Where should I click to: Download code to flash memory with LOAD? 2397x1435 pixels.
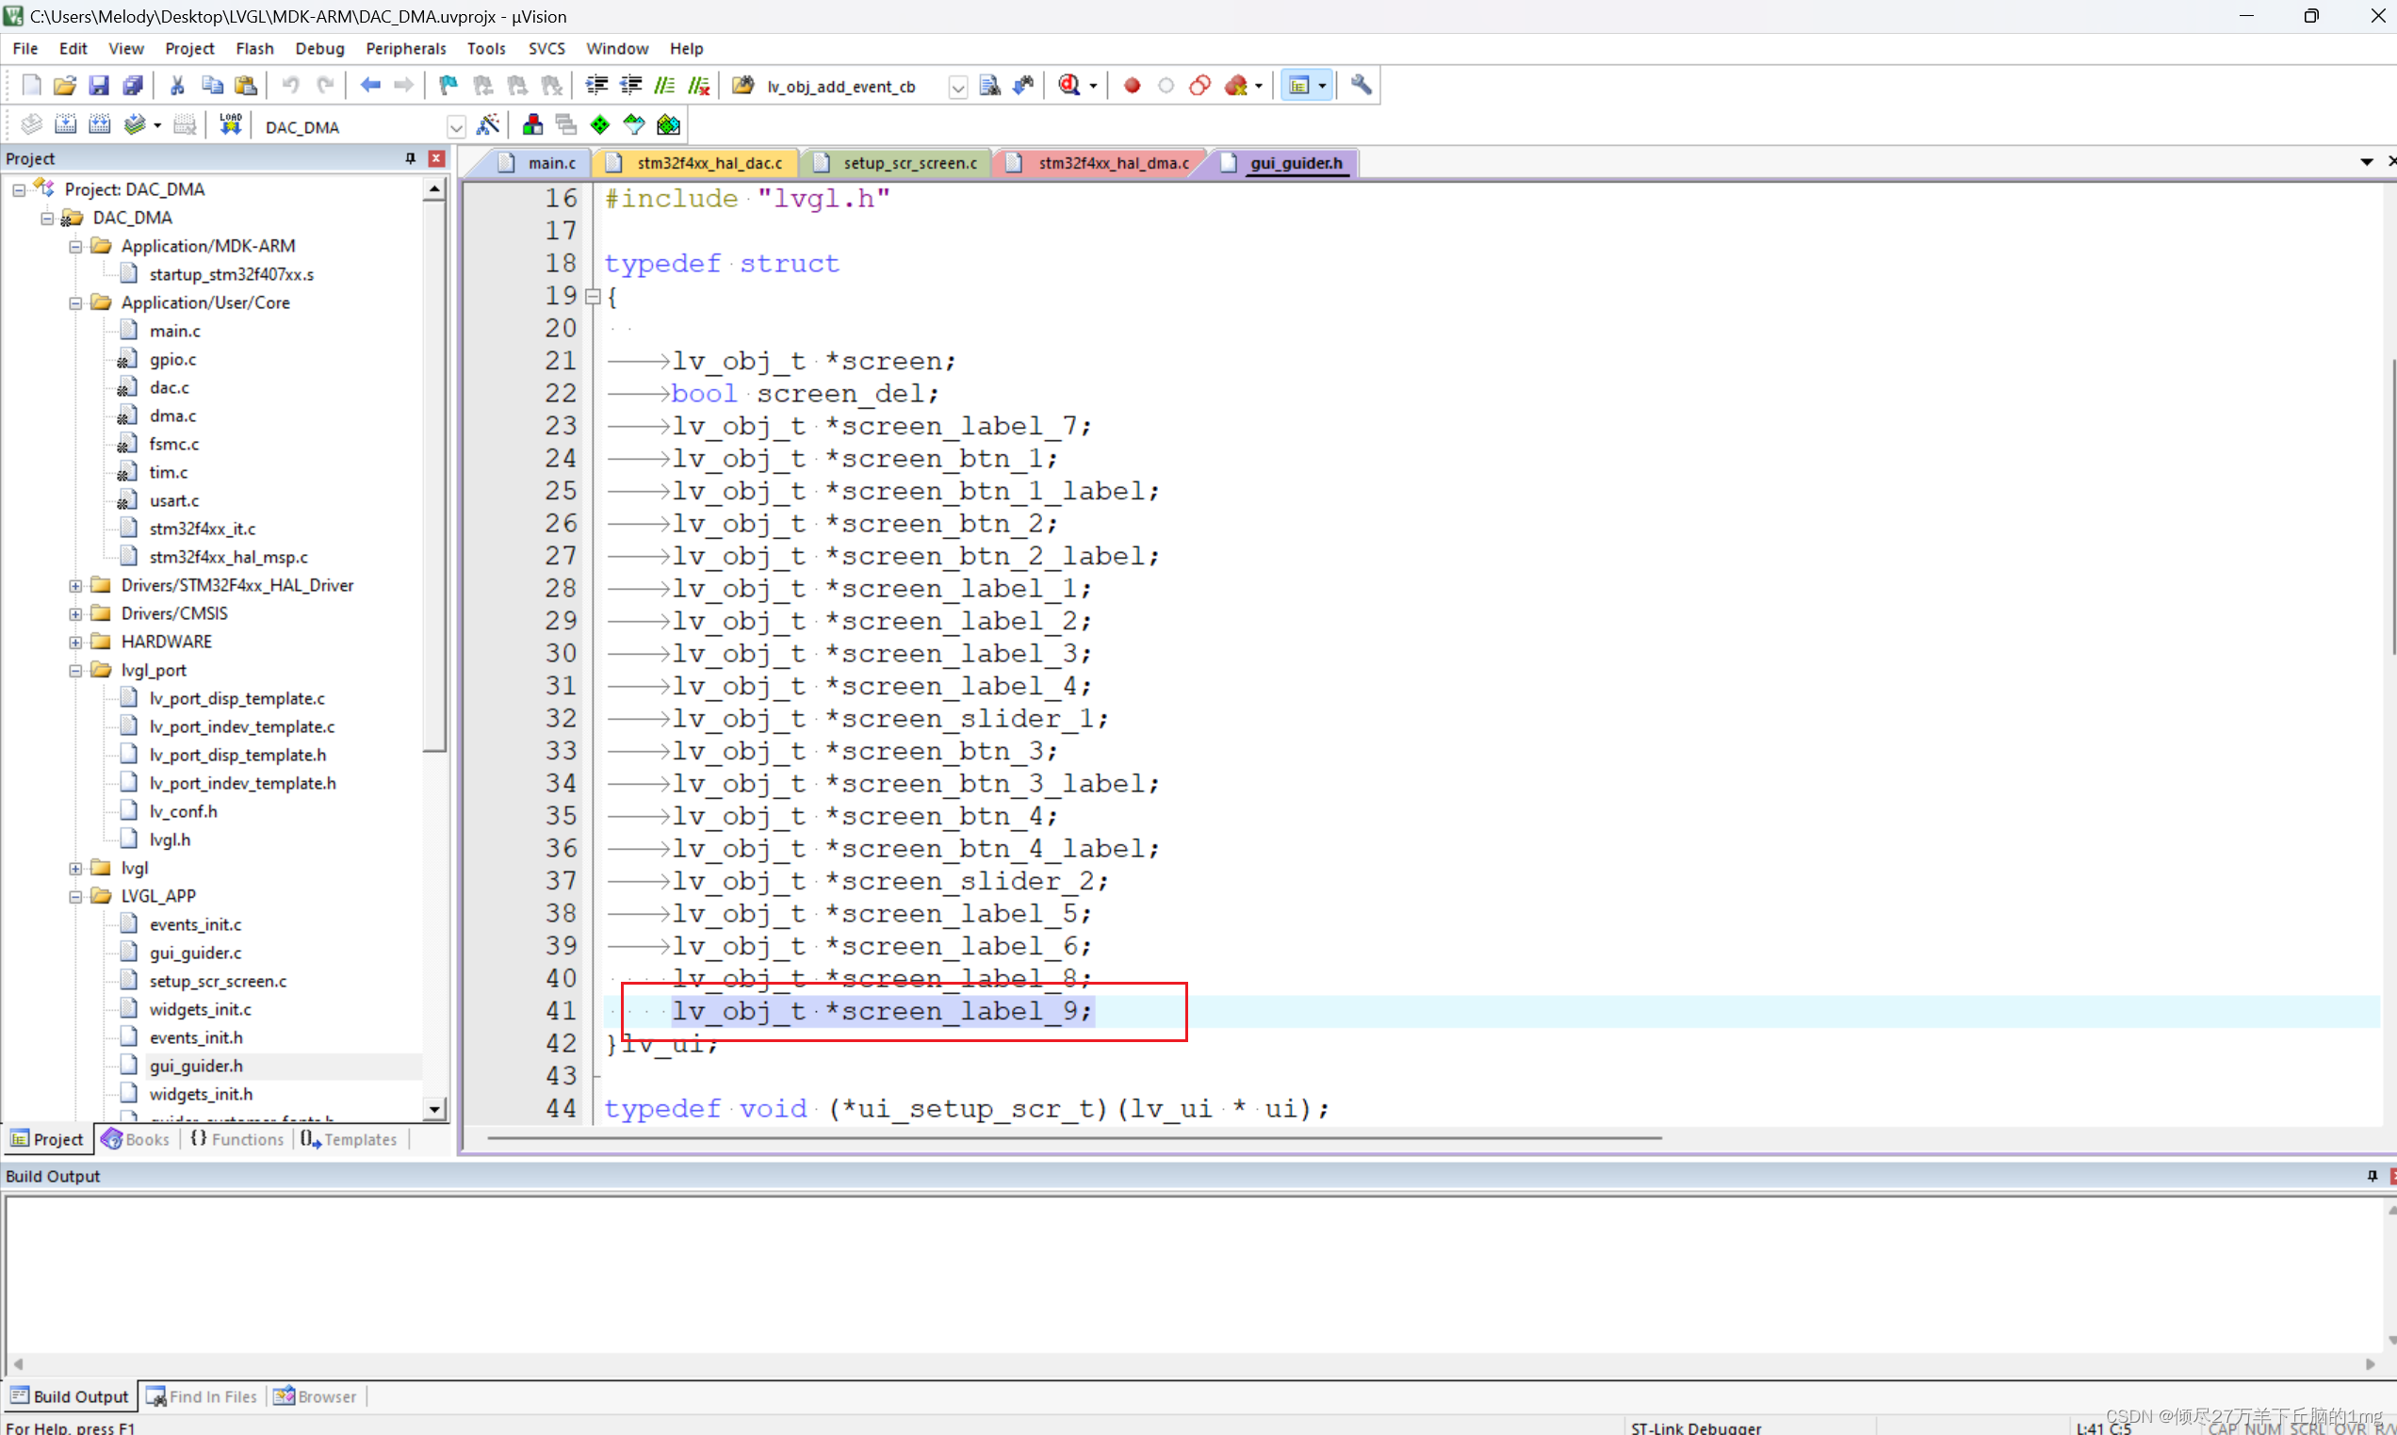230,123
